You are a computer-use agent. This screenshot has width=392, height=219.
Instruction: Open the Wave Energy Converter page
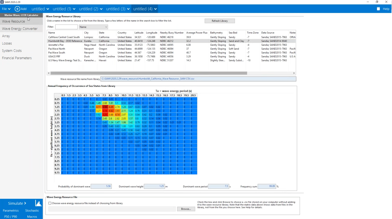click(20, 29)
